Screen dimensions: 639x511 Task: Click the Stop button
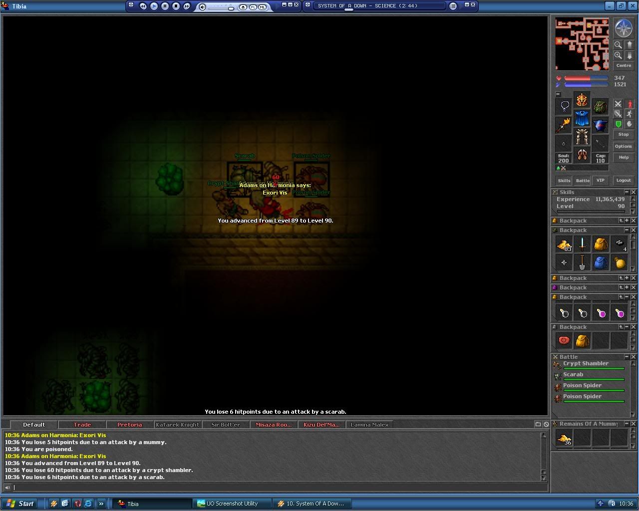(624, 135)
